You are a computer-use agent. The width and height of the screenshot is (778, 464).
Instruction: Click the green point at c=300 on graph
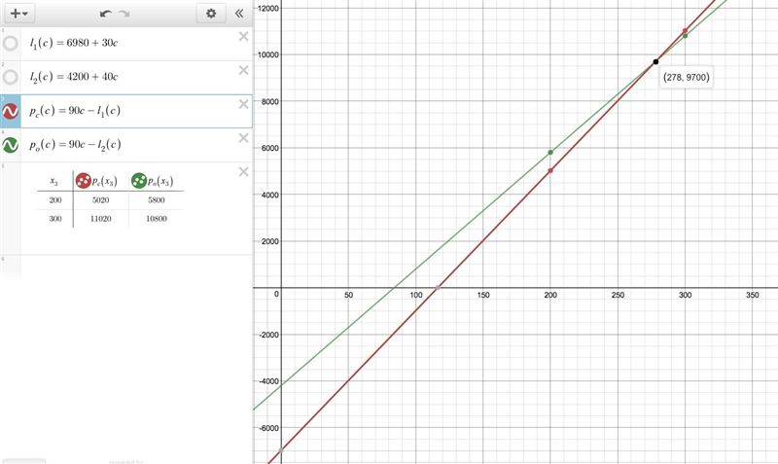coord(686,36)
